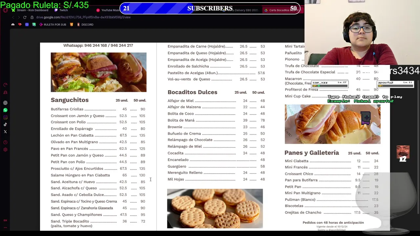Select the Croissant Chico row
This screenshot has width=420, height=236.
(x=332, y=174)
